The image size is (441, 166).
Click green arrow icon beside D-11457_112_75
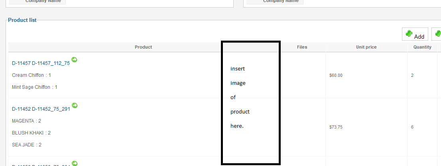[75, 60]
